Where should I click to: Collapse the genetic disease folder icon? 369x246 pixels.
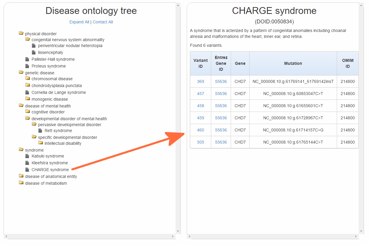point(21,72)
